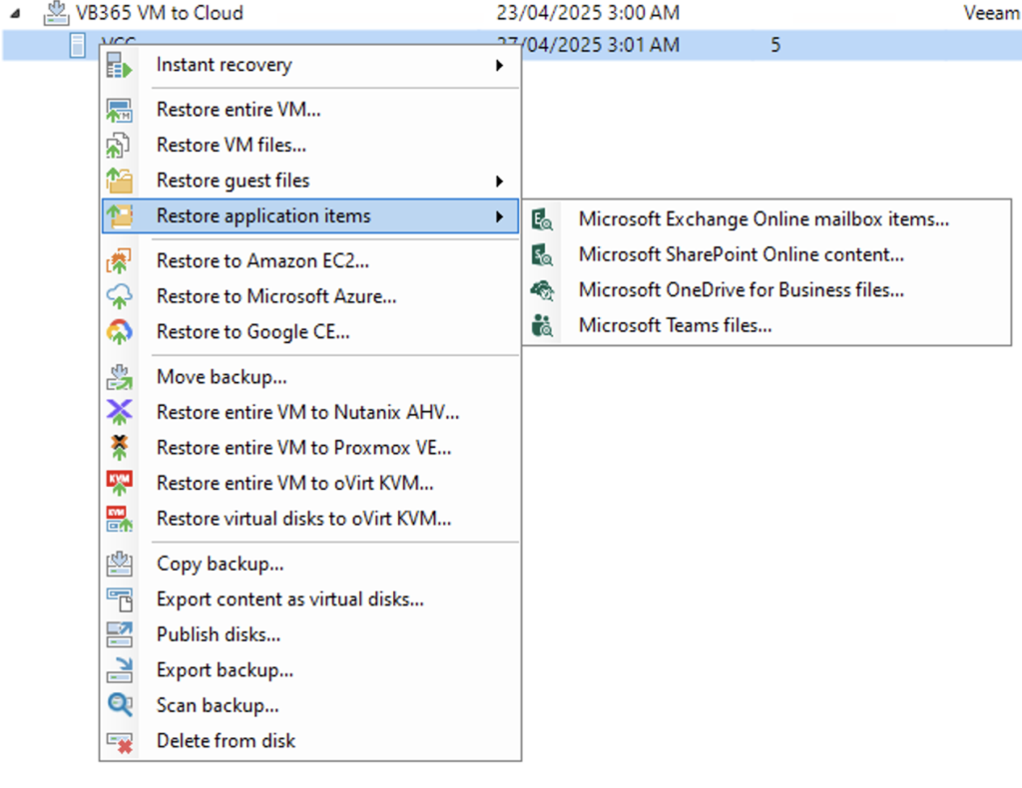
Task: Open the Restore application items submenu arrow
Action: (x=499, y=216)
